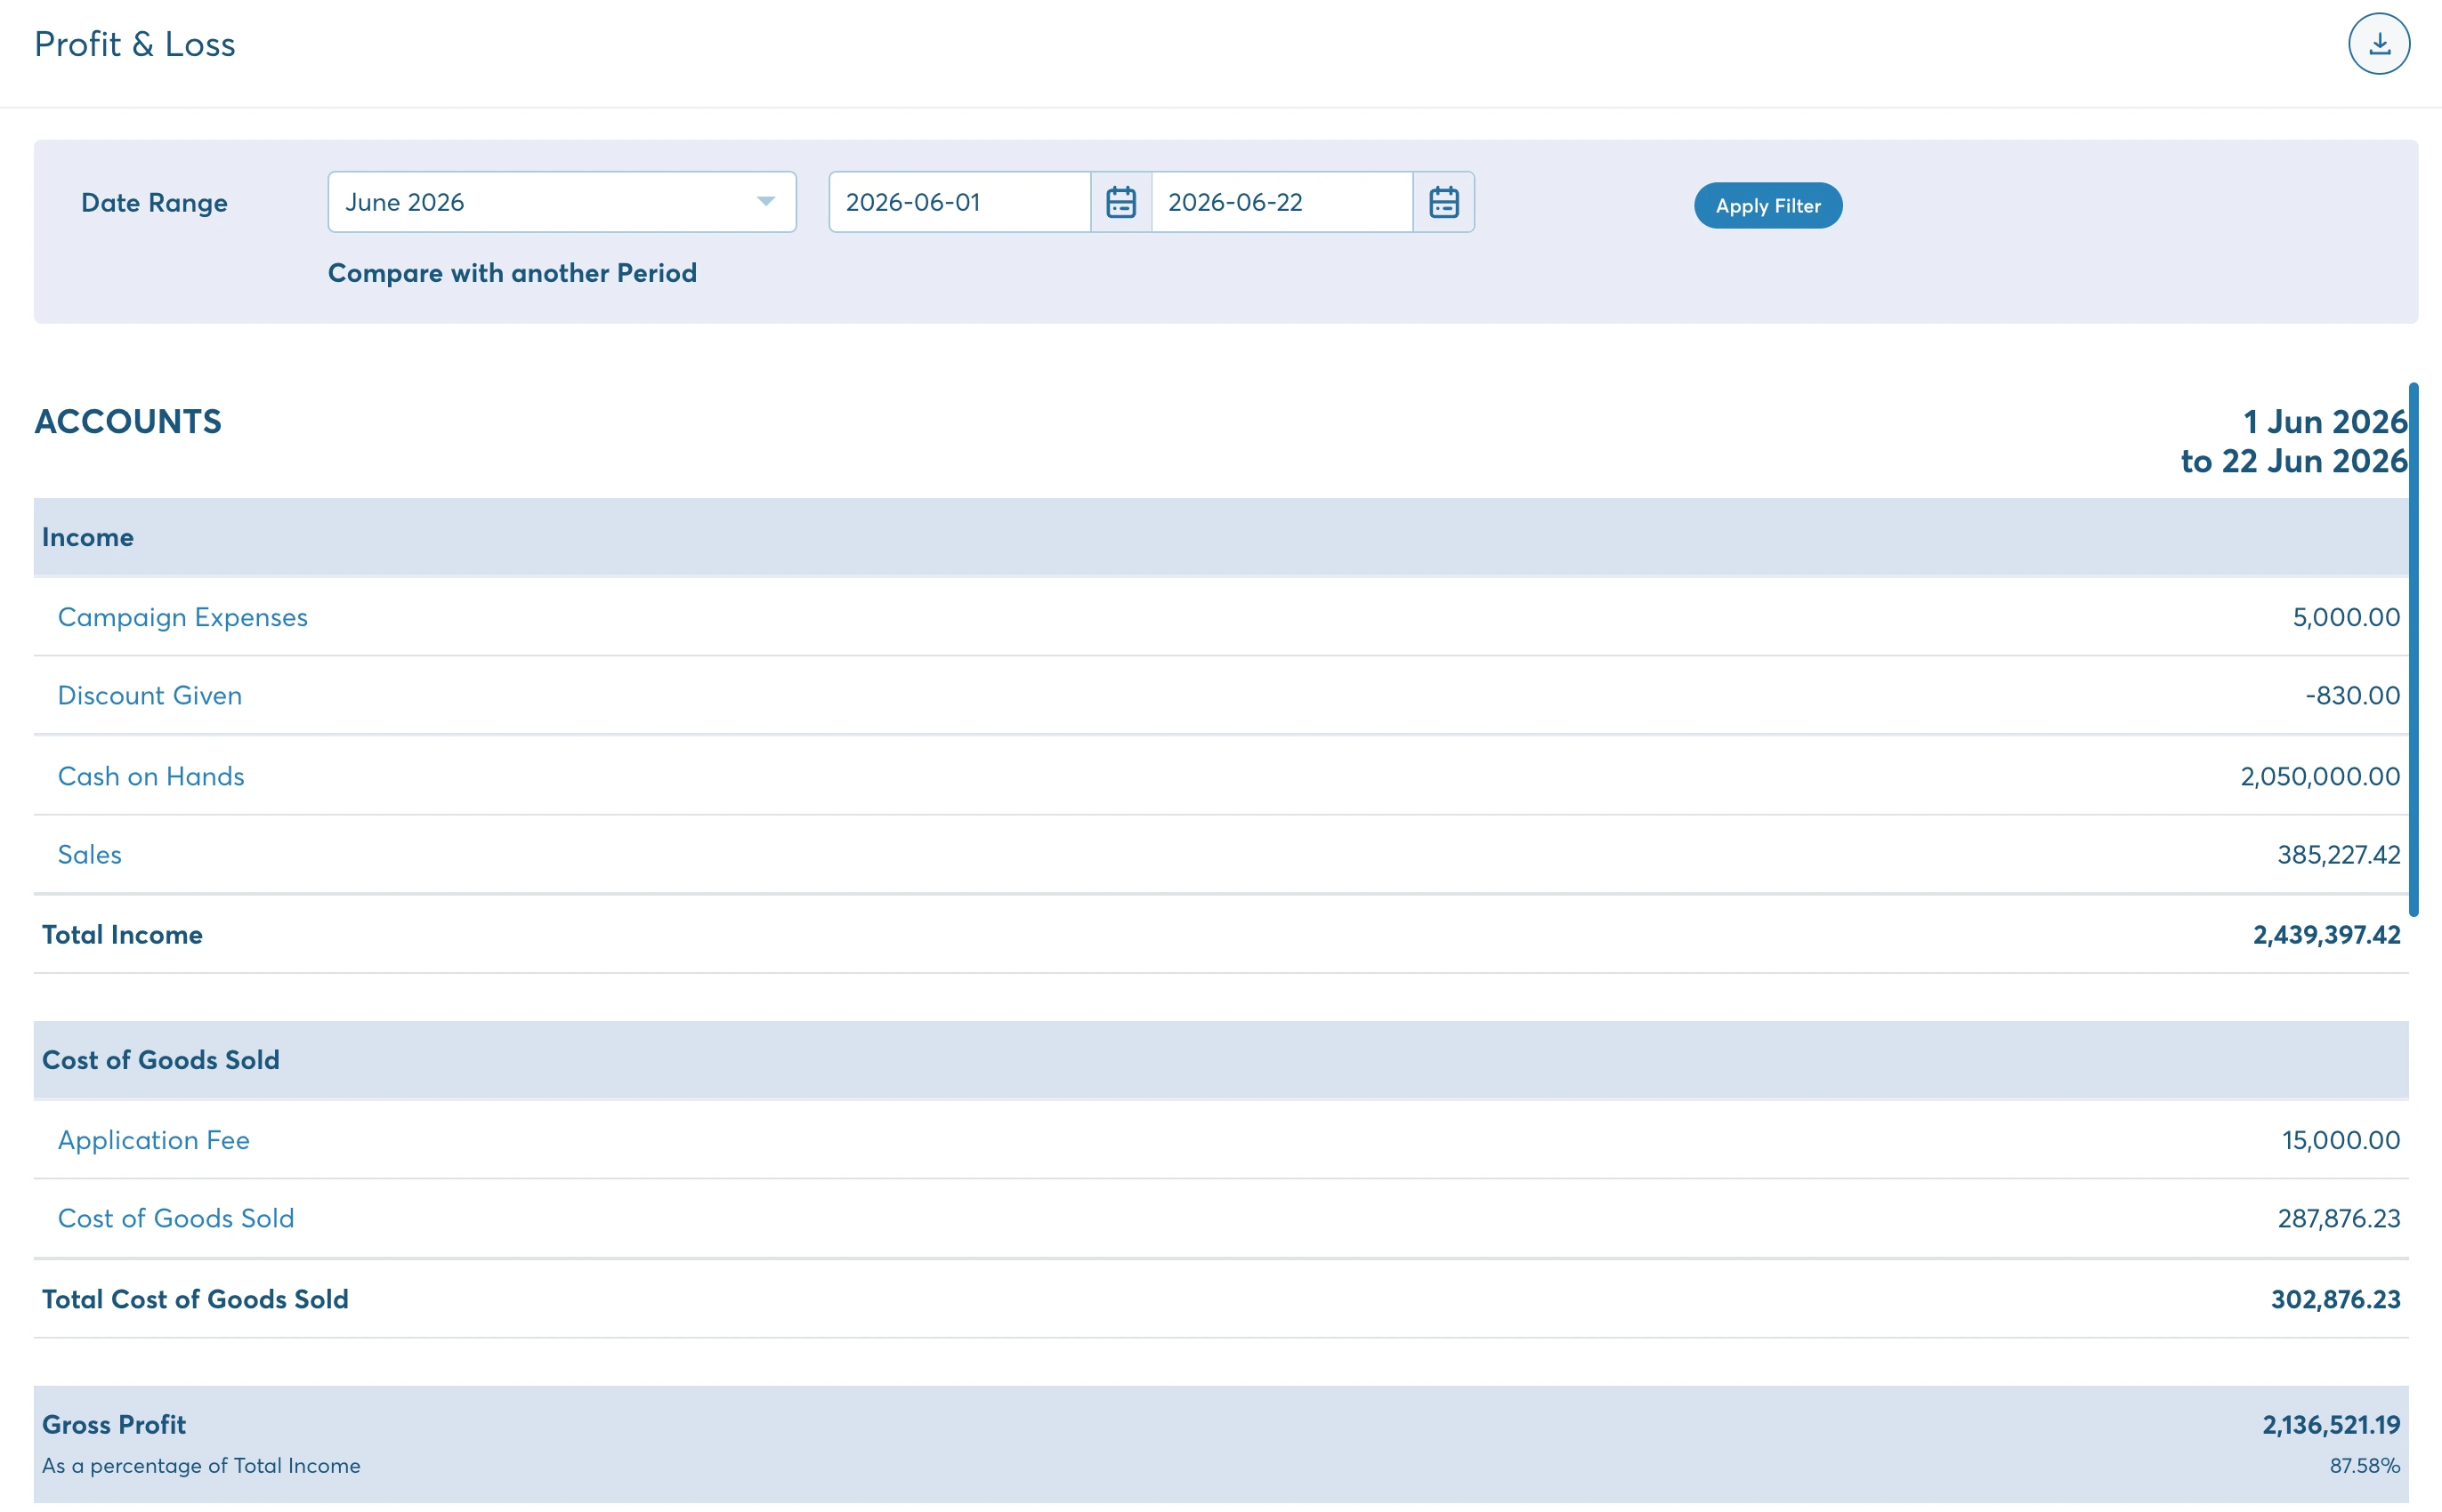The width and height of the screenshot is (2442, 1512).
Task: Open the Sales account
Action: (90, 854)
